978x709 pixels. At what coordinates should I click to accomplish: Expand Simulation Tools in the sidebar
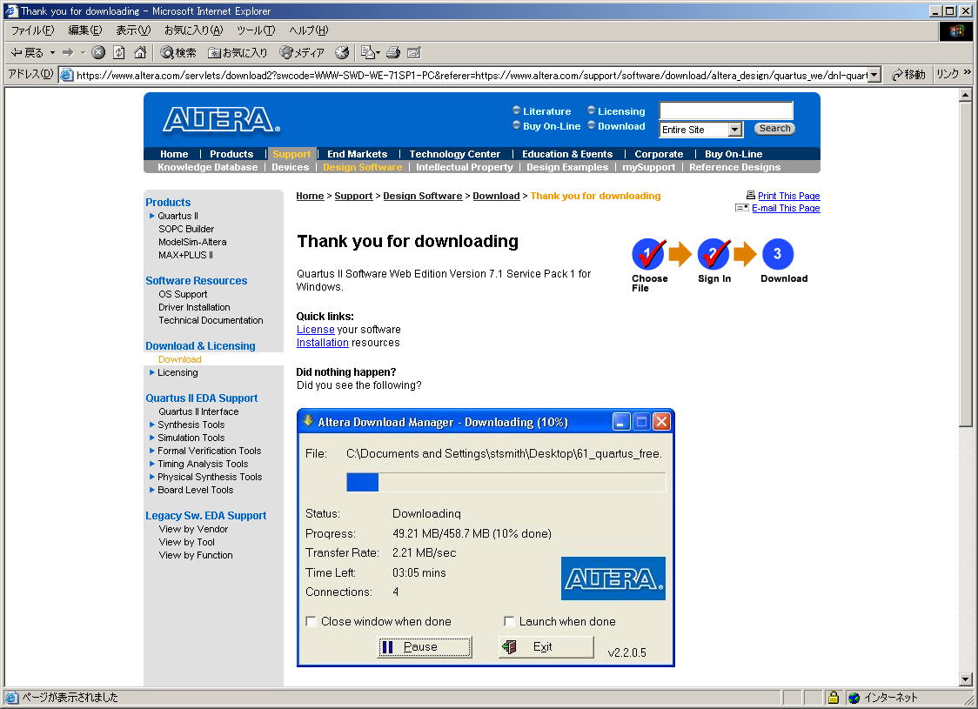[x=151, y=438]
